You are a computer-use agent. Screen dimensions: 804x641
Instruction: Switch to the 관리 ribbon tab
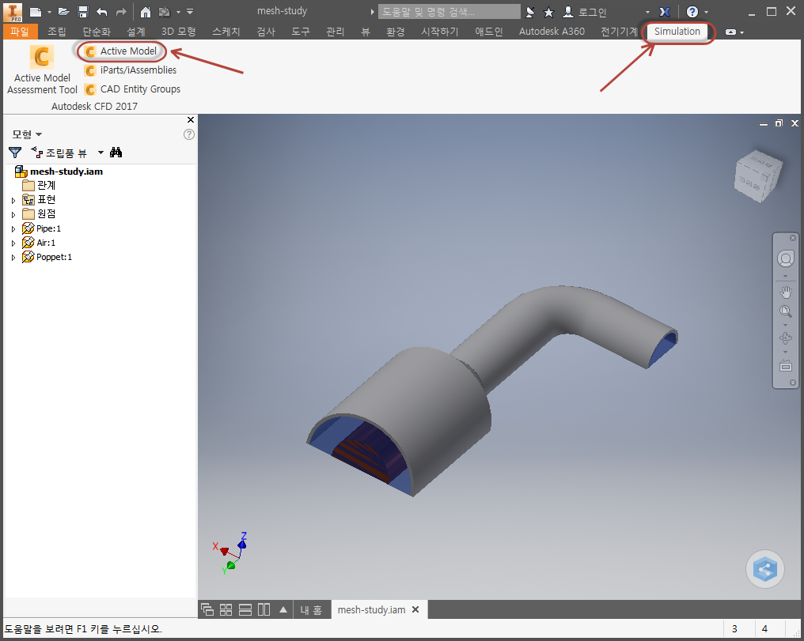(x=336, y=32)
